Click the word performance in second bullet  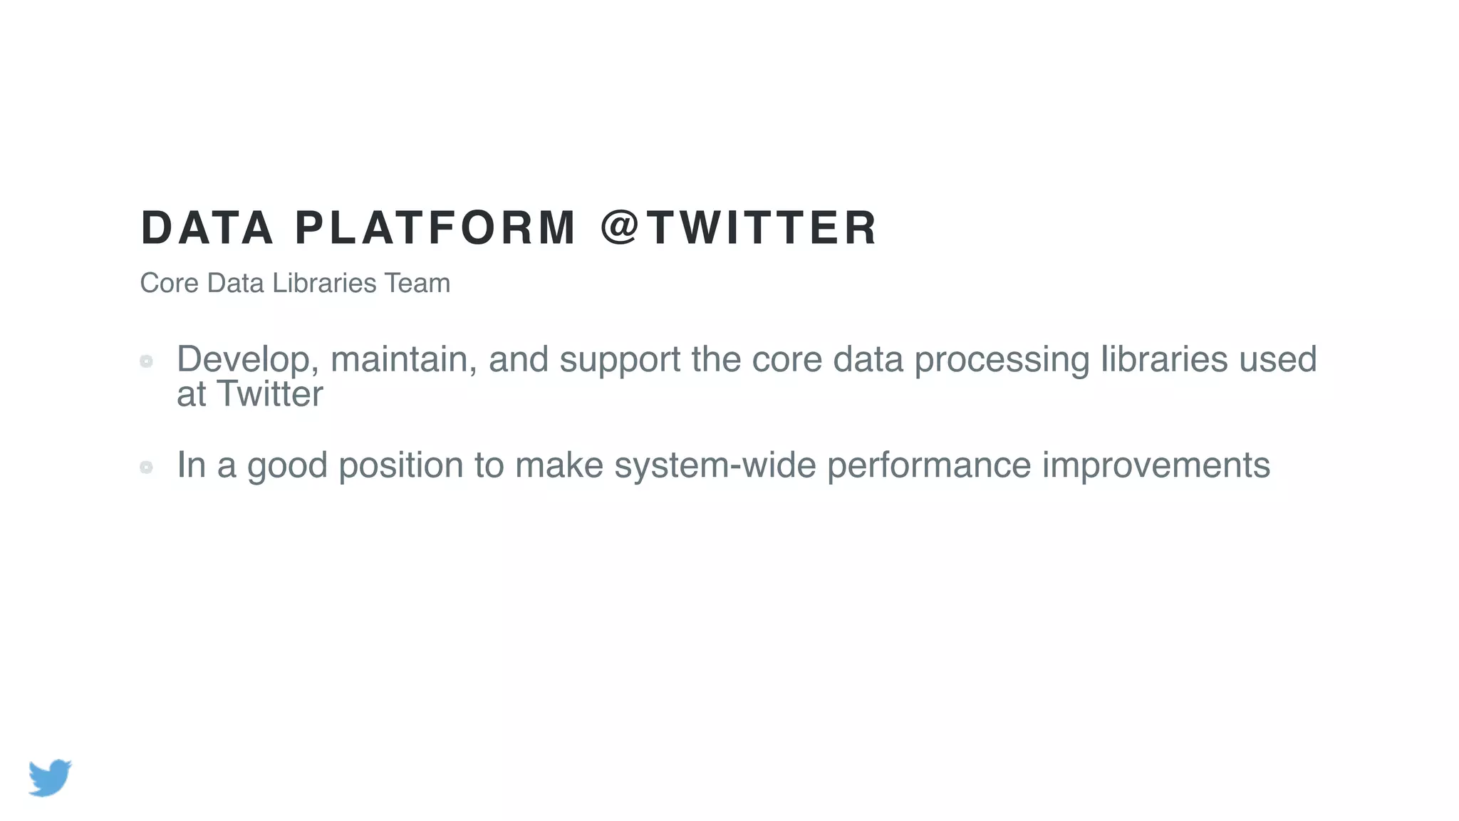pos(929,465)
